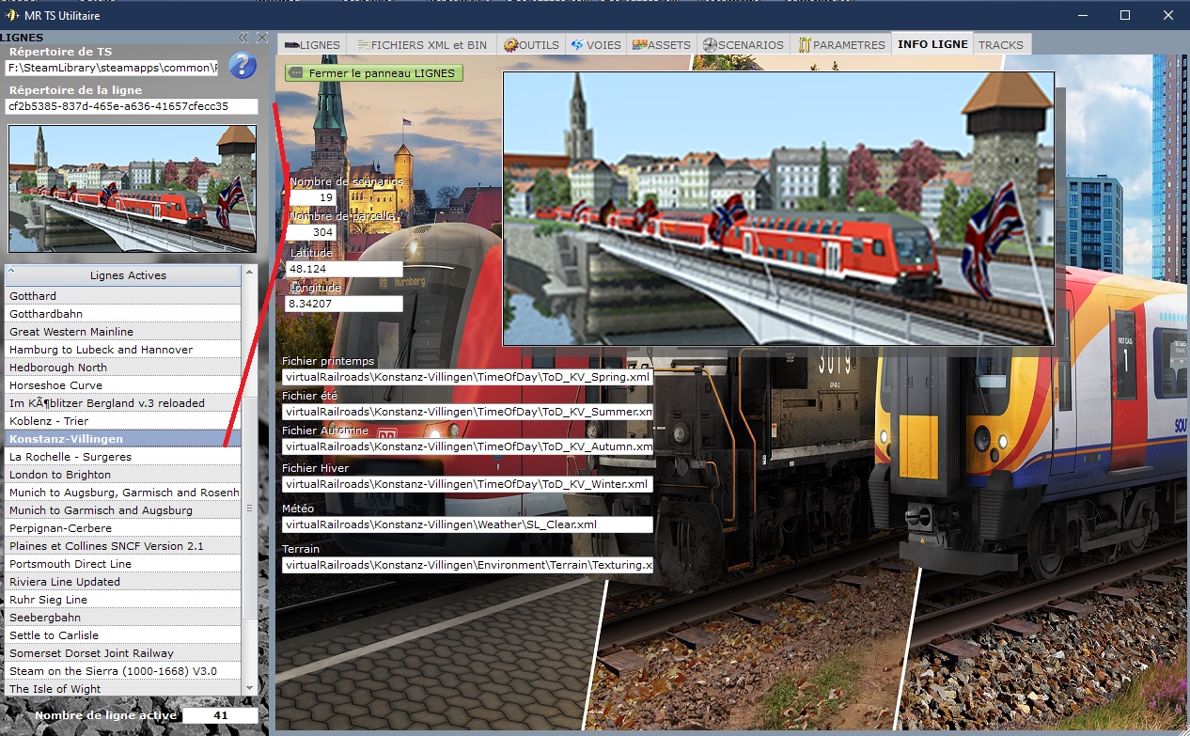Click the Nombre de ligne active count field

point(220,715)
